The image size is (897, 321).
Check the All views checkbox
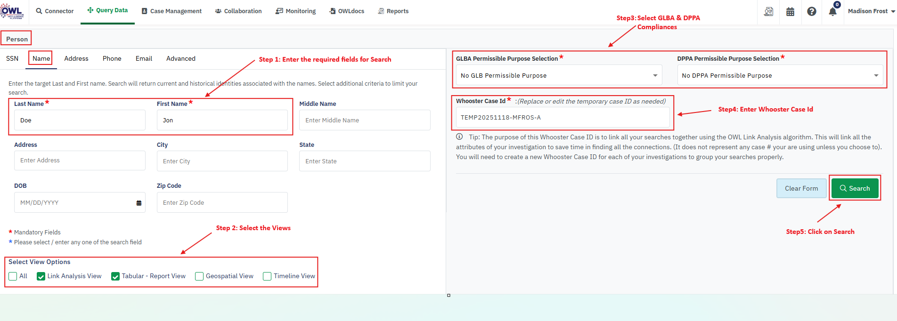point(13,276)
